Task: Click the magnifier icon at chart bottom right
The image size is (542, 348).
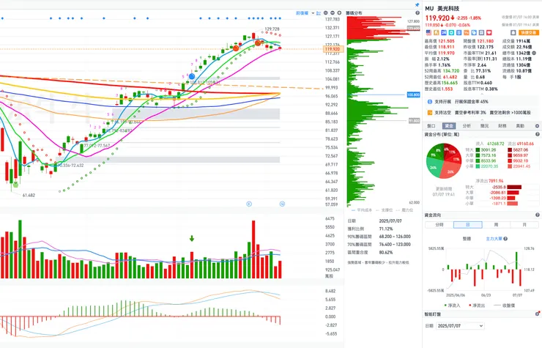Action: 282,204
